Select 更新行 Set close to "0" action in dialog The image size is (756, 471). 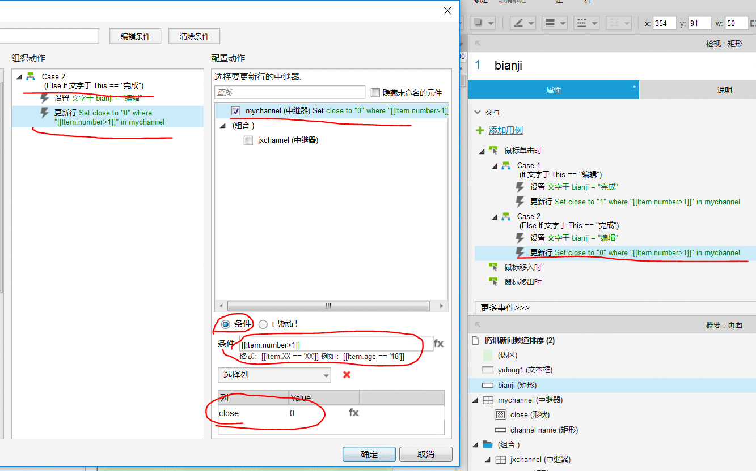[x=108, y=117]
